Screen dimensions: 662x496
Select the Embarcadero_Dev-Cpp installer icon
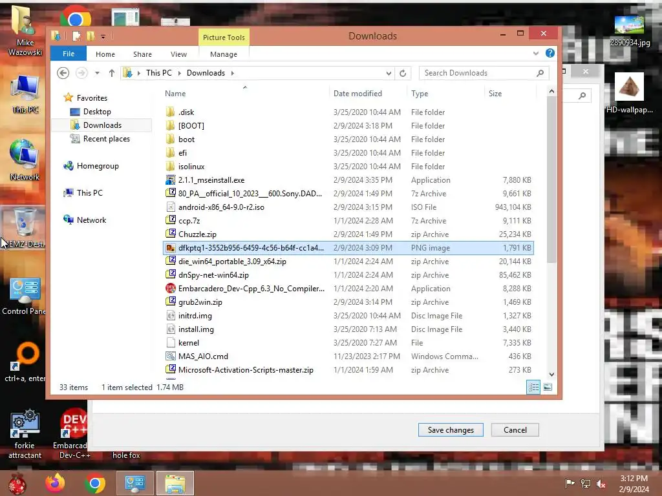170,289
